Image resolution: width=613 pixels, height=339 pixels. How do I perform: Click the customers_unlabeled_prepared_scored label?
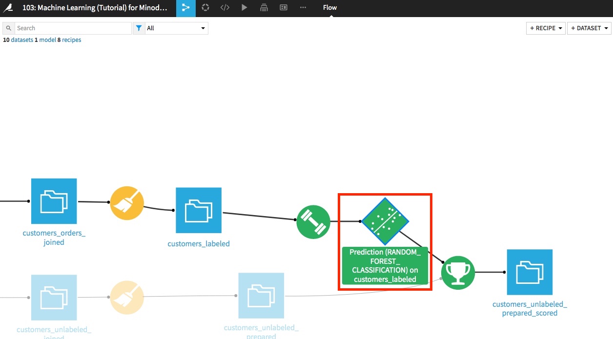pos(530,309)
